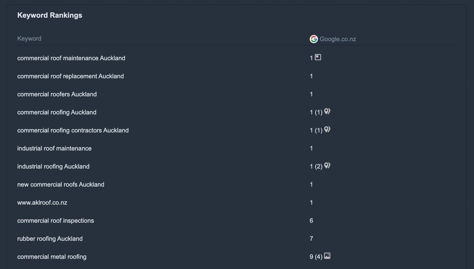Select the keyword new commercial roofs Auckland
474x269 pixels.
pos(60,184)
